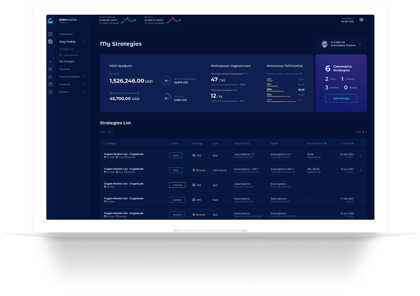This screenshot has width=420, height=296.
Task: Expand the Support menu chevron
Action: point(85,92)
